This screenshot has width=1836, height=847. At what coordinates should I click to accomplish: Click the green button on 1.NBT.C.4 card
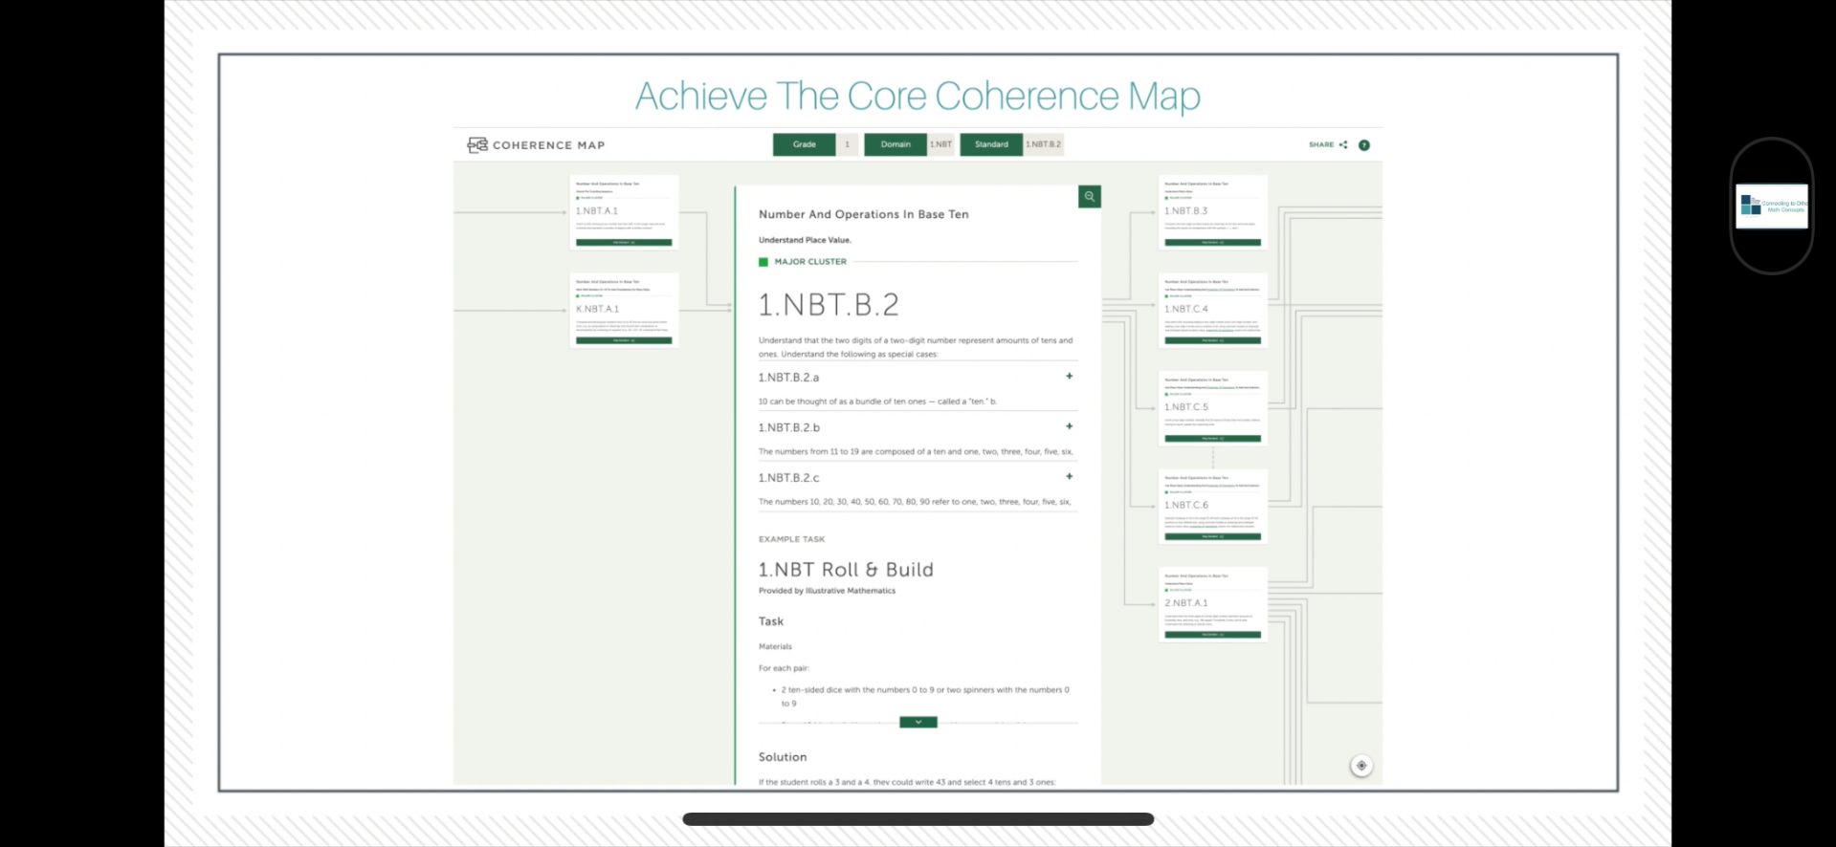click(1213, 340)
